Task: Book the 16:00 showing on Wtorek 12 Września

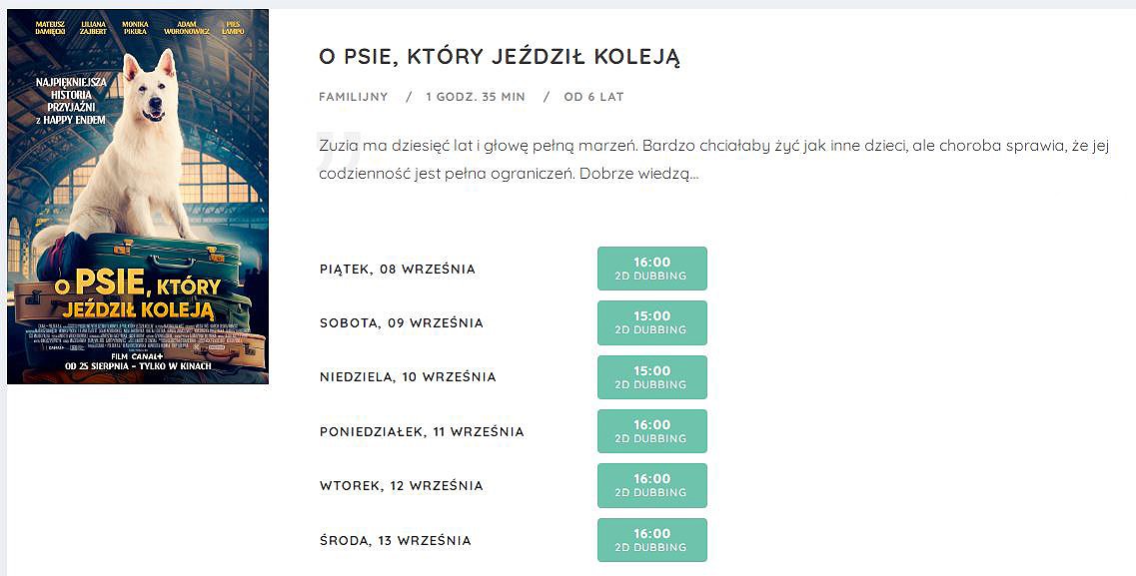Action: (x=652, y=485)
